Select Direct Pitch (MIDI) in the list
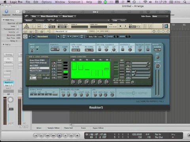190x142 pixels. pyautogui.click(x=37, y=60)
